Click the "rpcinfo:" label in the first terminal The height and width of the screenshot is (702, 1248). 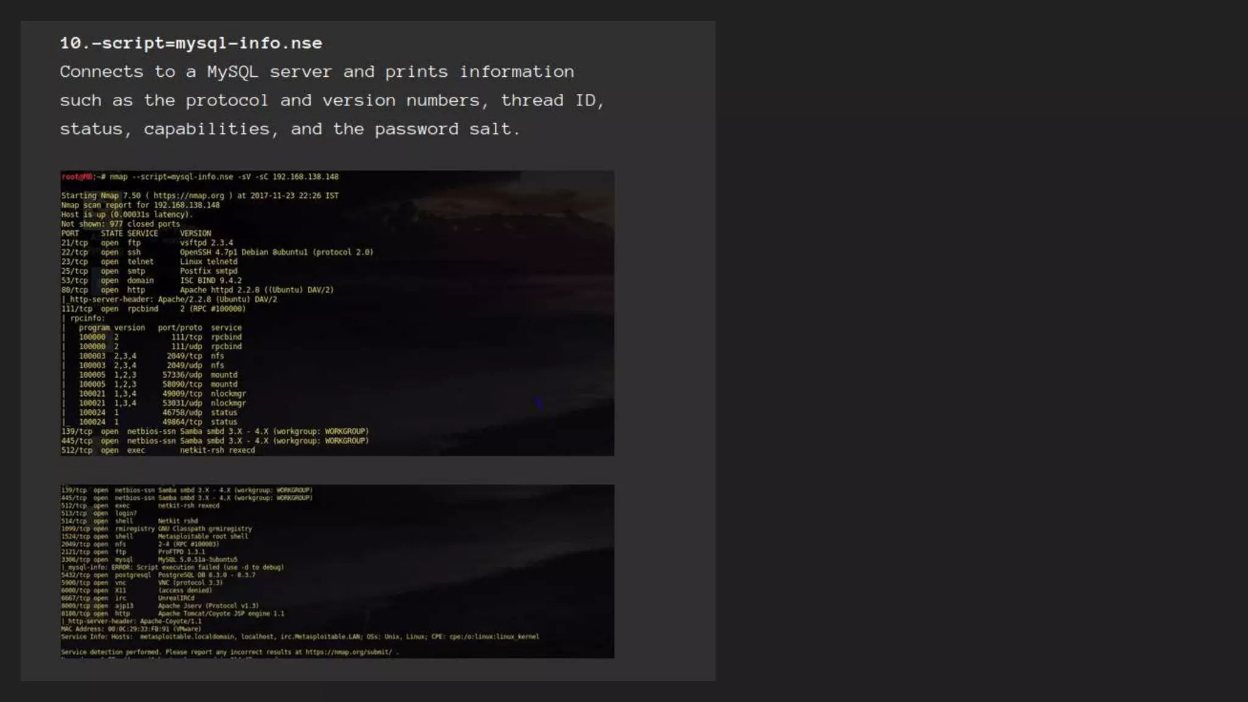pos(87,318)
